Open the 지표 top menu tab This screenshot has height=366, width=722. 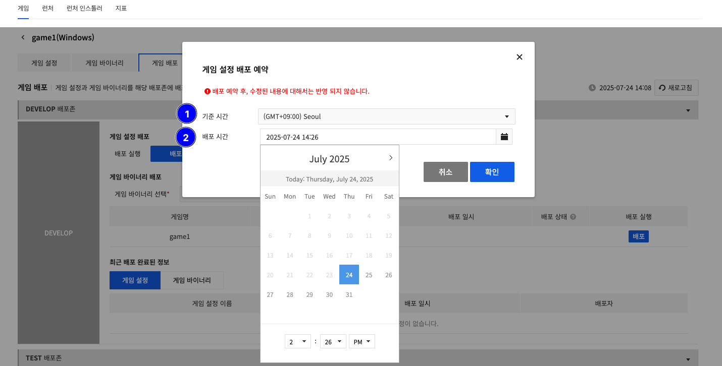tap(121, 9)
